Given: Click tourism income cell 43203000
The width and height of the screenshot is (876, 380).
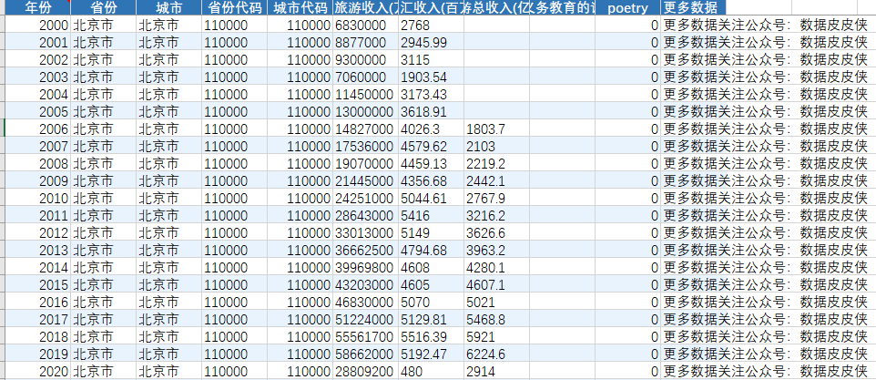Looking at the screenshot, I should tap(365, 285).
